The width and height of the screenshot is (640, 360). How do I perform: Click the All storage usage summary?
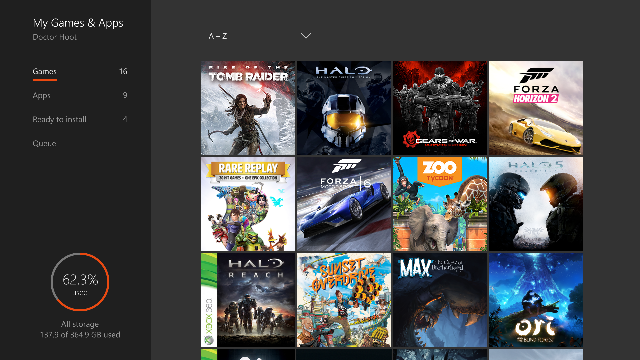click(80, 329)
